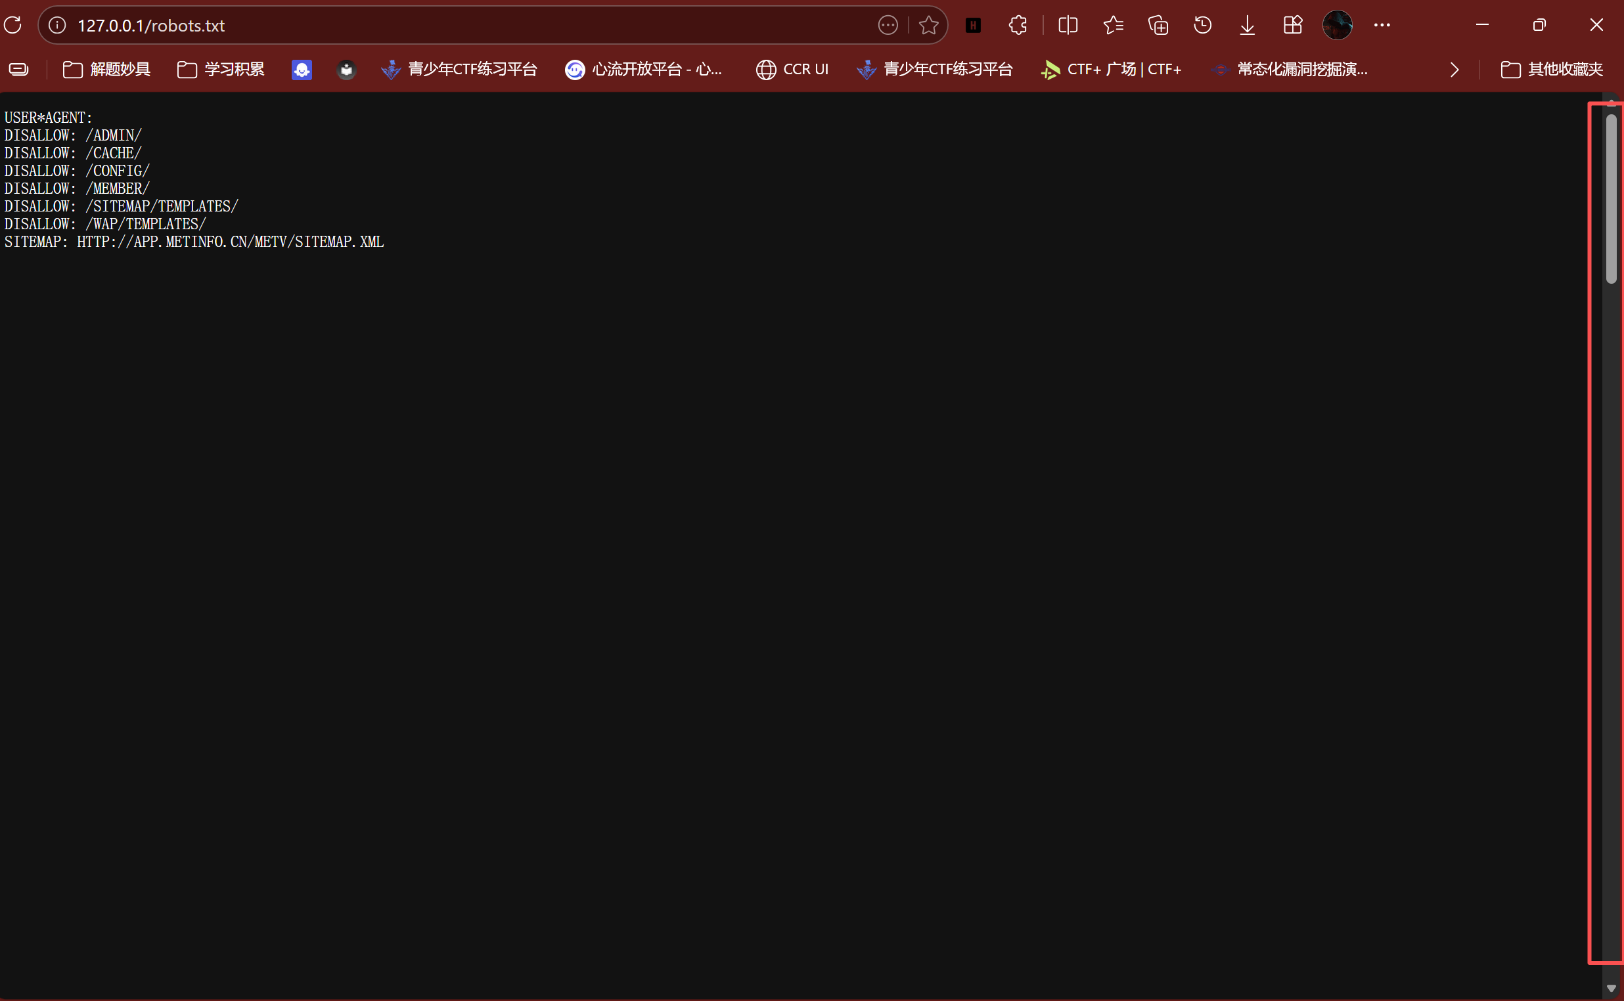Image resolution: width=1624 pixels, height=1001 pixels.
Task: Open 学习积累 bookmark folder
Action: [x=221, y=70]
